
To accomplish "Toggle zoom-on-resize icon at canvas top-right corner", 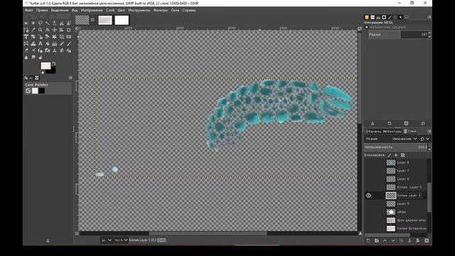I will click(360, 28).
